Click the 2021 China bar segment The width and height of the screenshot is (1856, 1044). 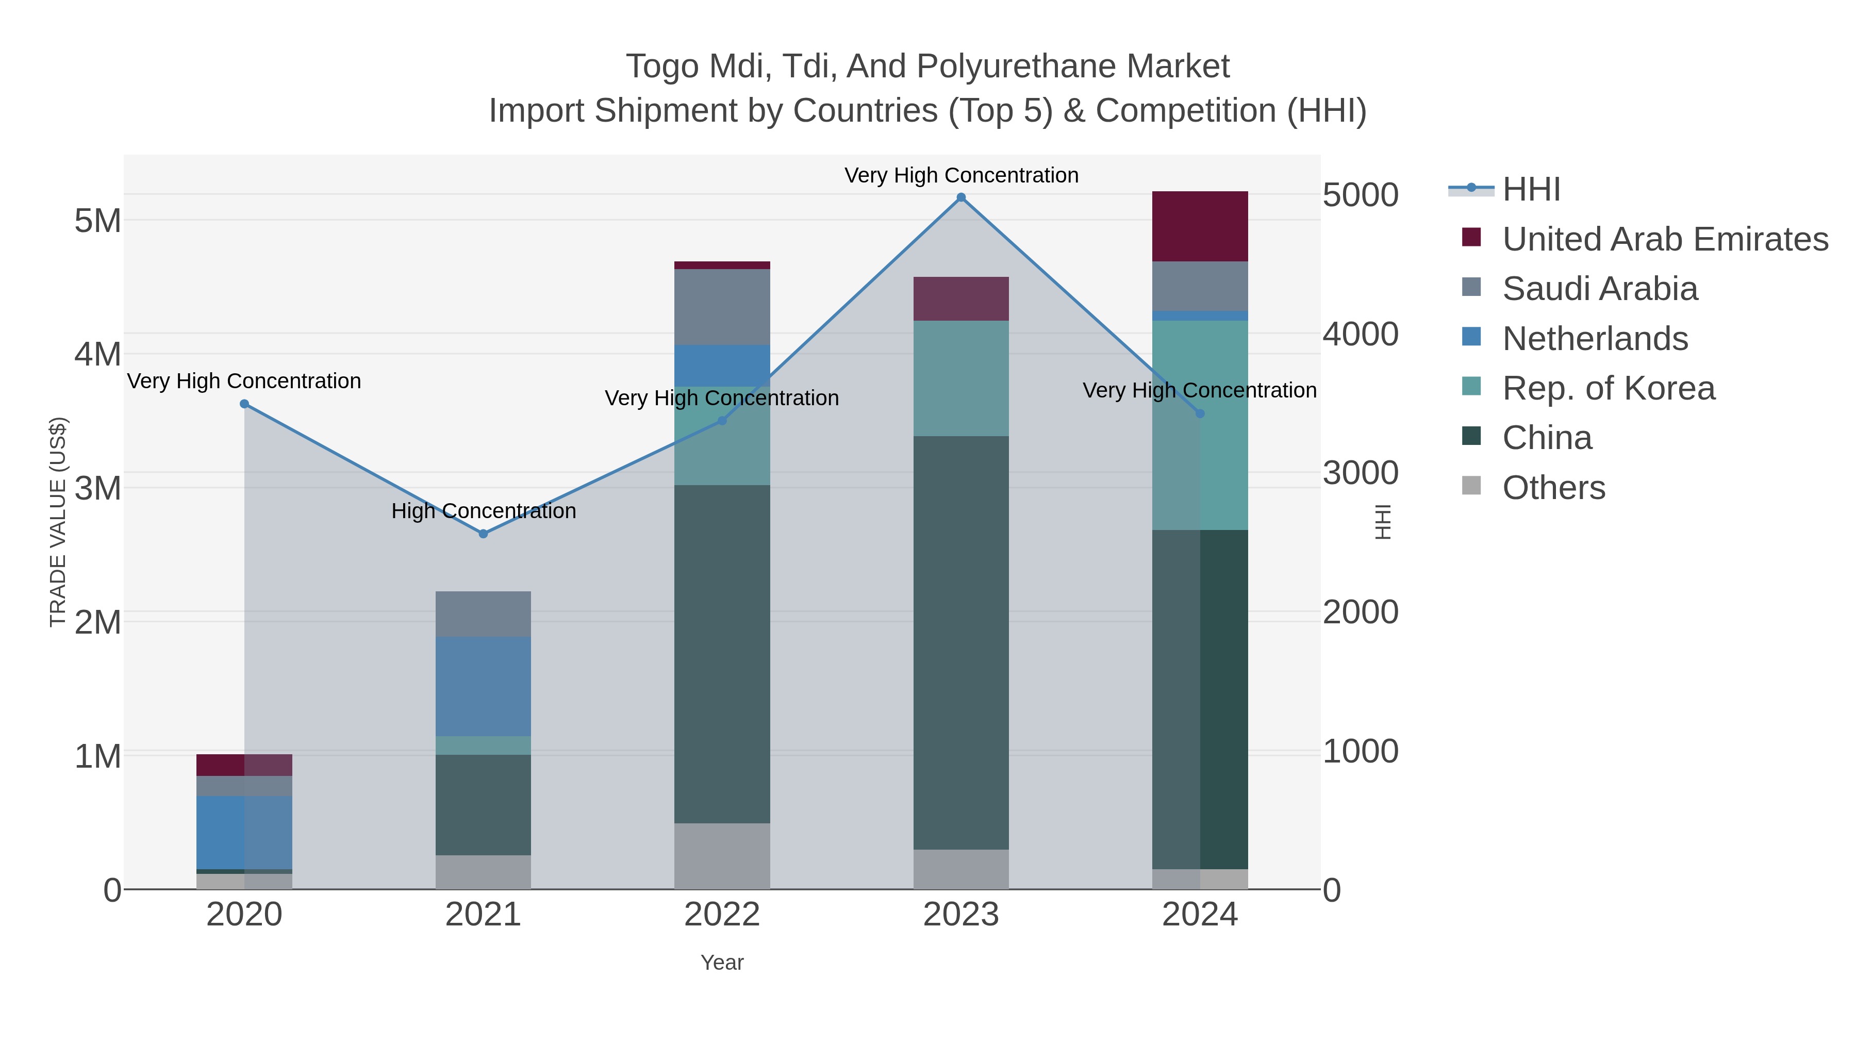pos(484,805)
